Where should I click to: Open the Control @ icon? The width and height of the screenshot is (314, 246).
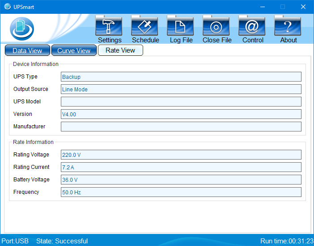tap(252, 25)
